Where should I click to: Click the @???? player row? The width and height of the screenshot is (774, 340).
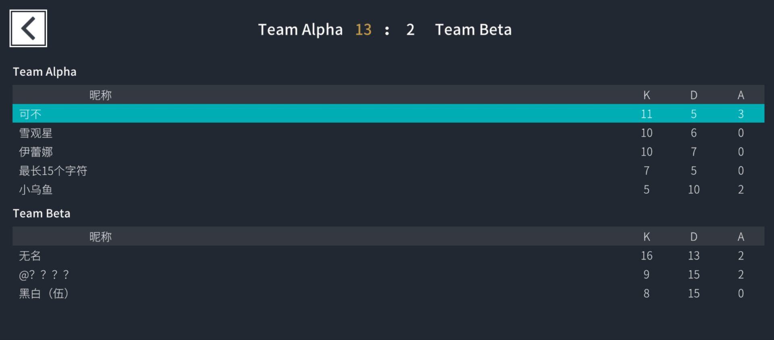pos(44,275)
